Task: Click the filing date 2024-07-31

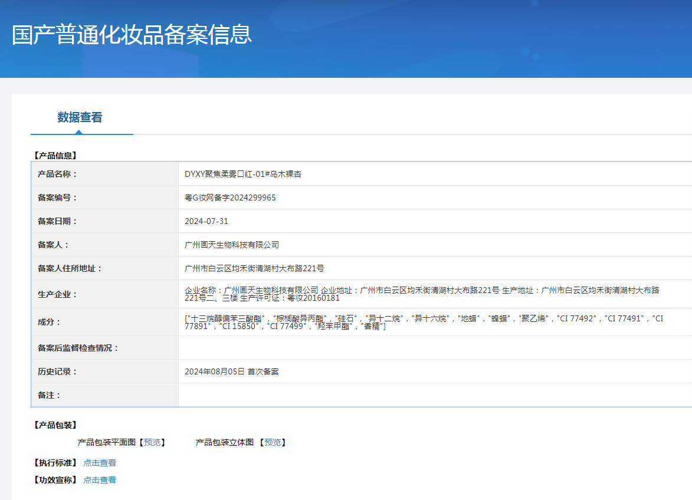Action: click(x=206, y=221)
